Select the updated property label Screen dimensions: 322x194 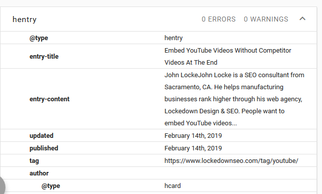(42, 136)
